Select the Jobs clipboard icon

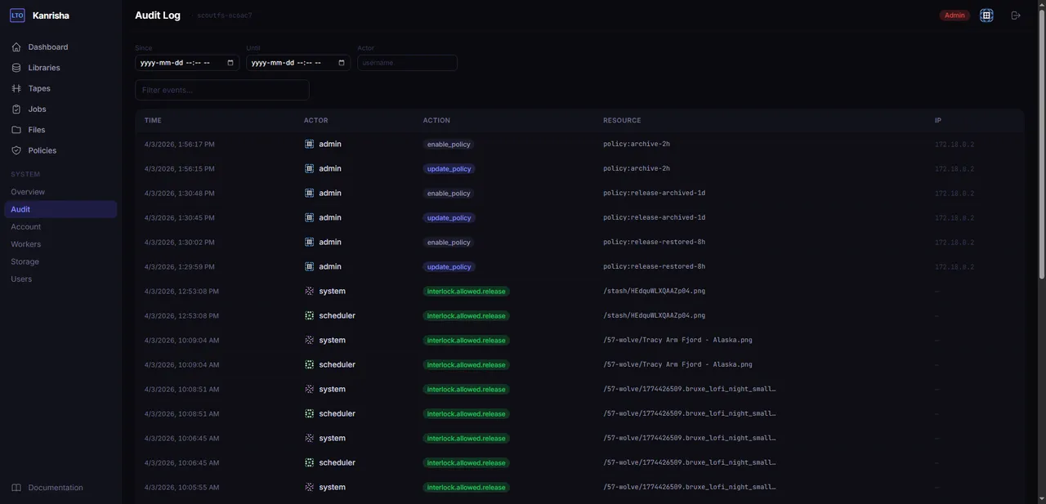point(16,109)
